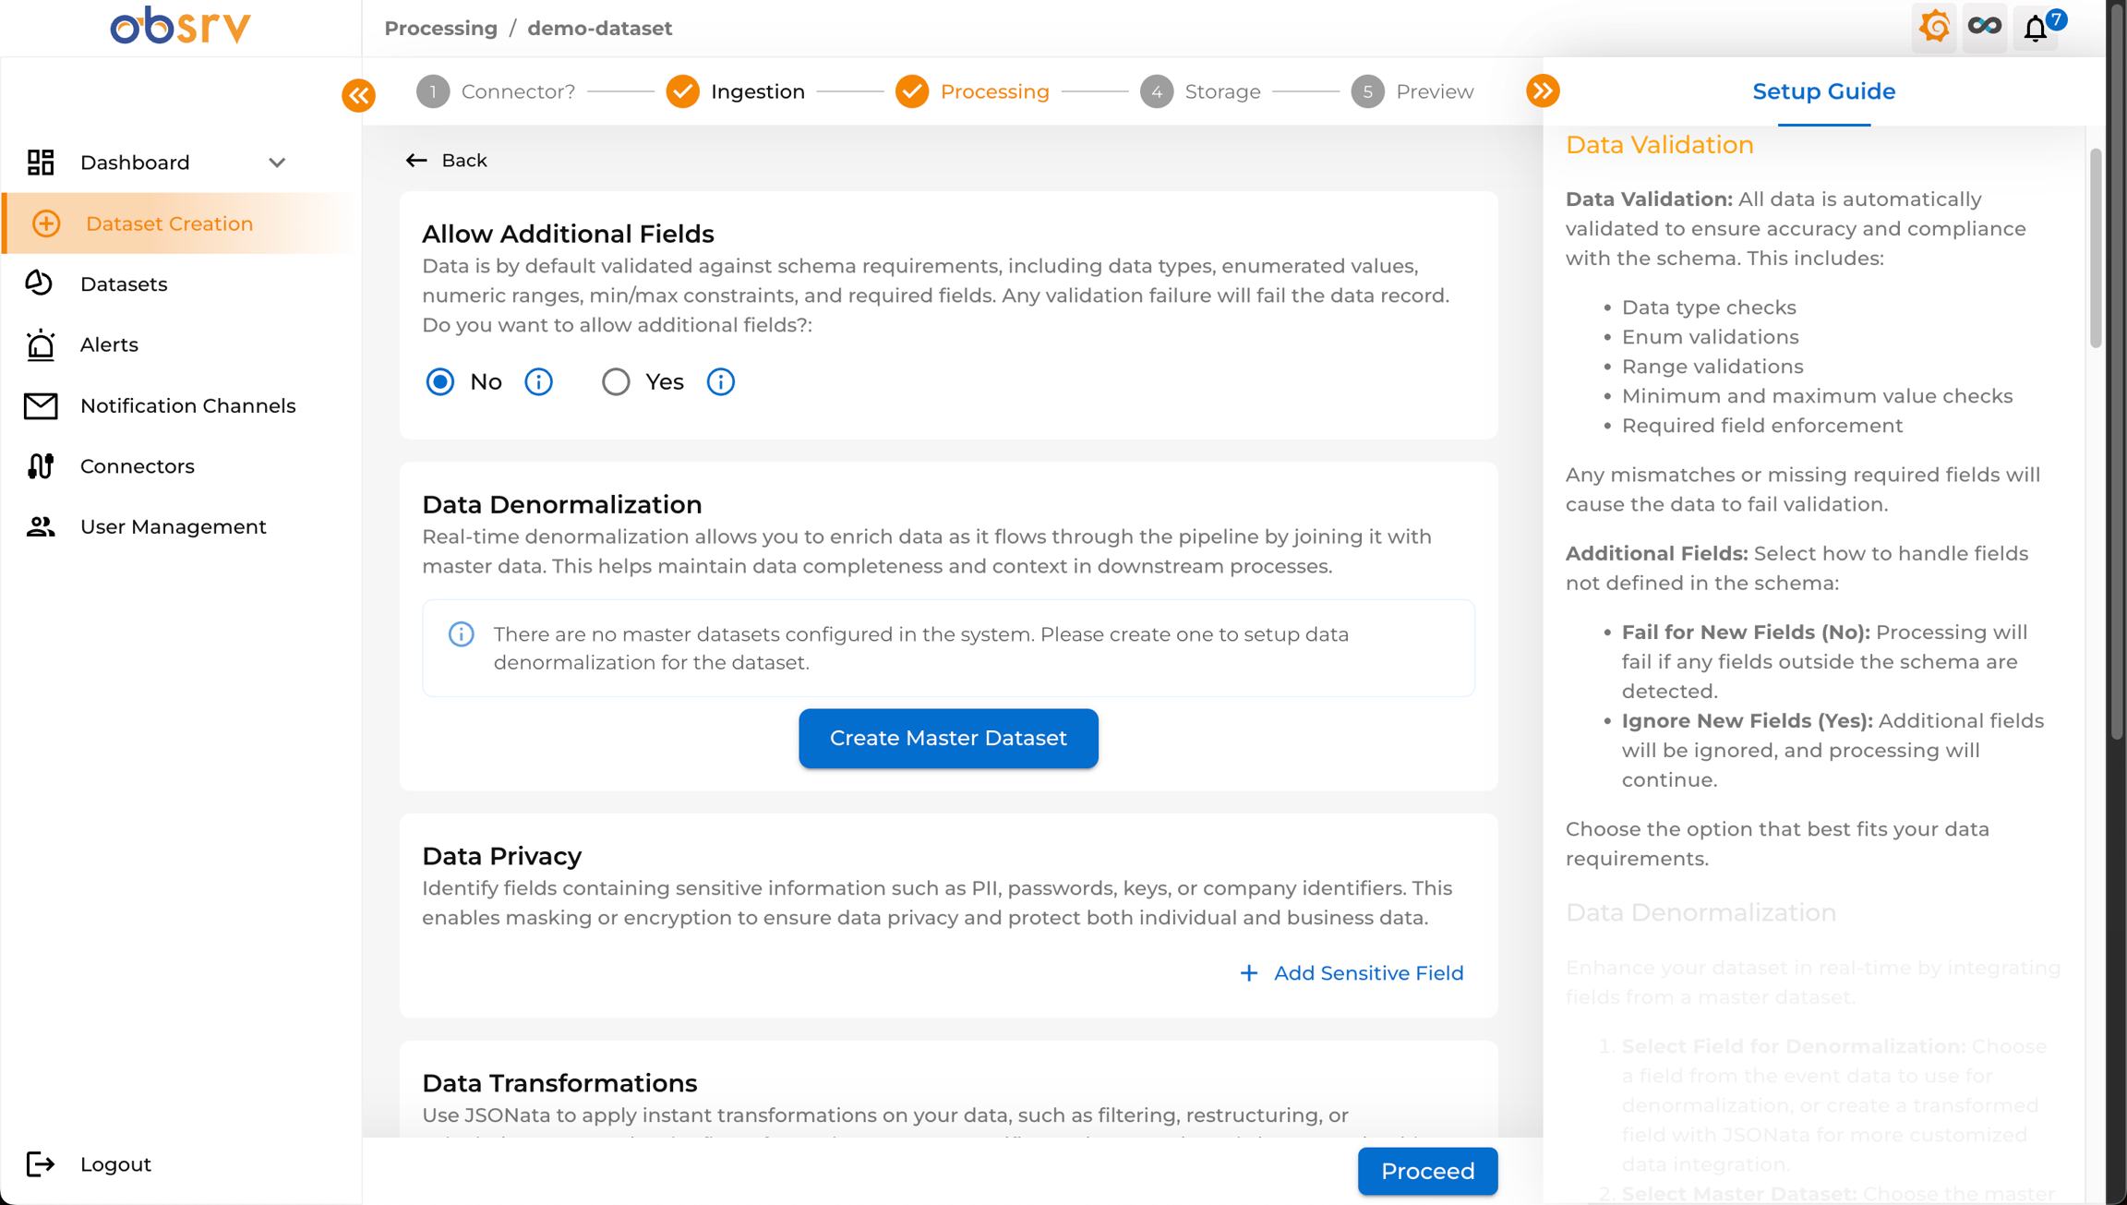Click step 4 Storage circle
2127x1205 pixels.
click(x=1157, y=91)
